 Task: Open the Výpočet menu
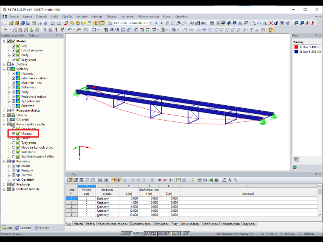click(x=67, y=17)
